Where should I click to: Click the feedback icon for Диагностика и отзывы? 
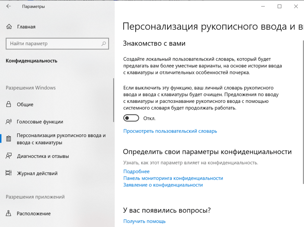[9, 156]
